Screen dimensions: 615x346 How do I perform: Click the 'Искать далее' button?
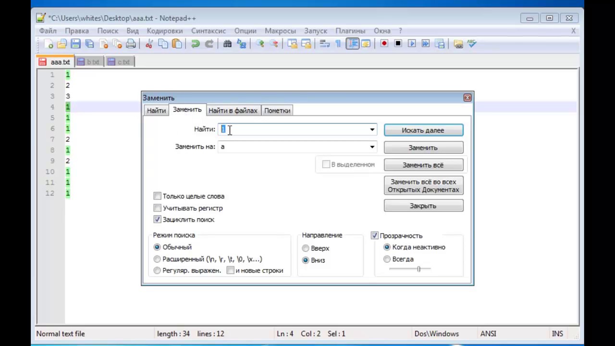(424, 130)
